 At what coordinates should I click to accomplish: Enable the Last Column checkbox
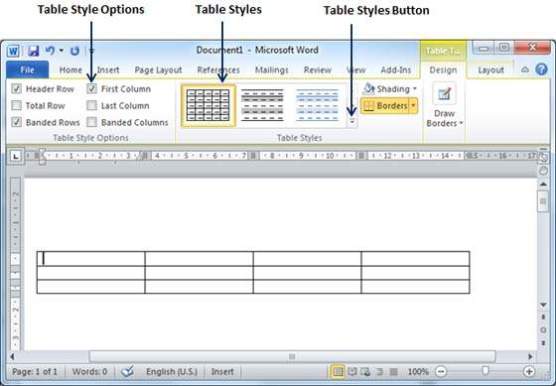point(91,105)
